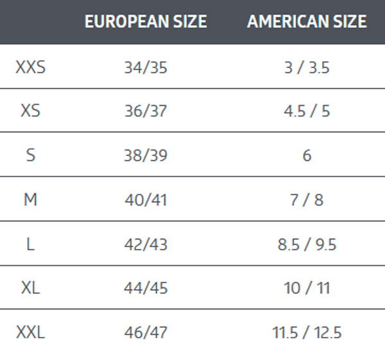Select European size 44/45 cell

pyautogui.click(x=146, y=288)
